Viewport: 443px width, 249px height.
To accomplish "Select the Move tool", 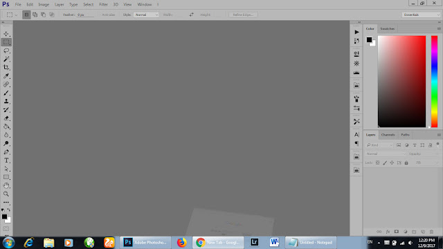I will [6, 34].
